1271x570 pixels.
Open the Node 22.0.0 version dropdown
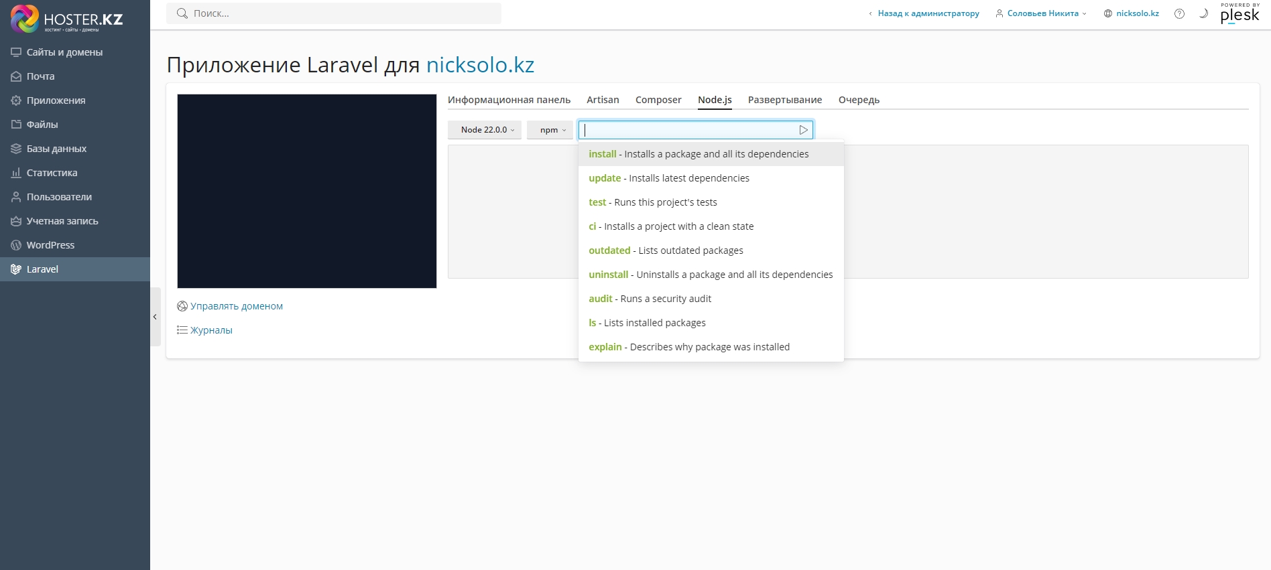click(x=485, y=130)
